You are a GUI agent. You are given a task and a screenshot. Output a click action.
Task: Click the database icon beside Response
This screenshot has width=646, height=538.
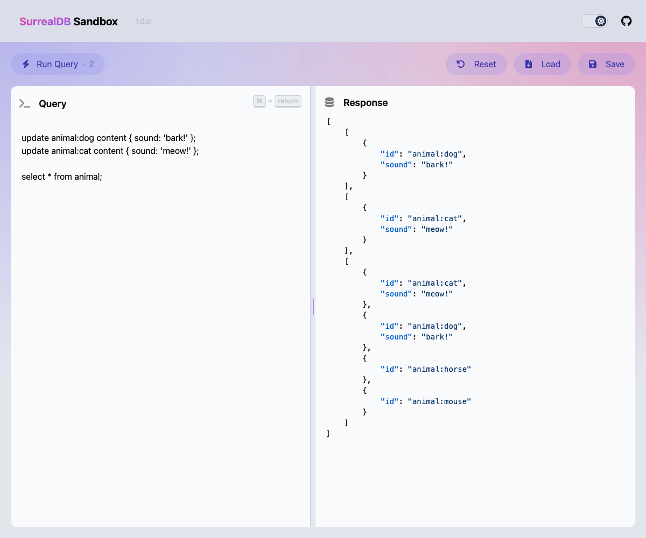pyautogui.click(x=329, y=102)
